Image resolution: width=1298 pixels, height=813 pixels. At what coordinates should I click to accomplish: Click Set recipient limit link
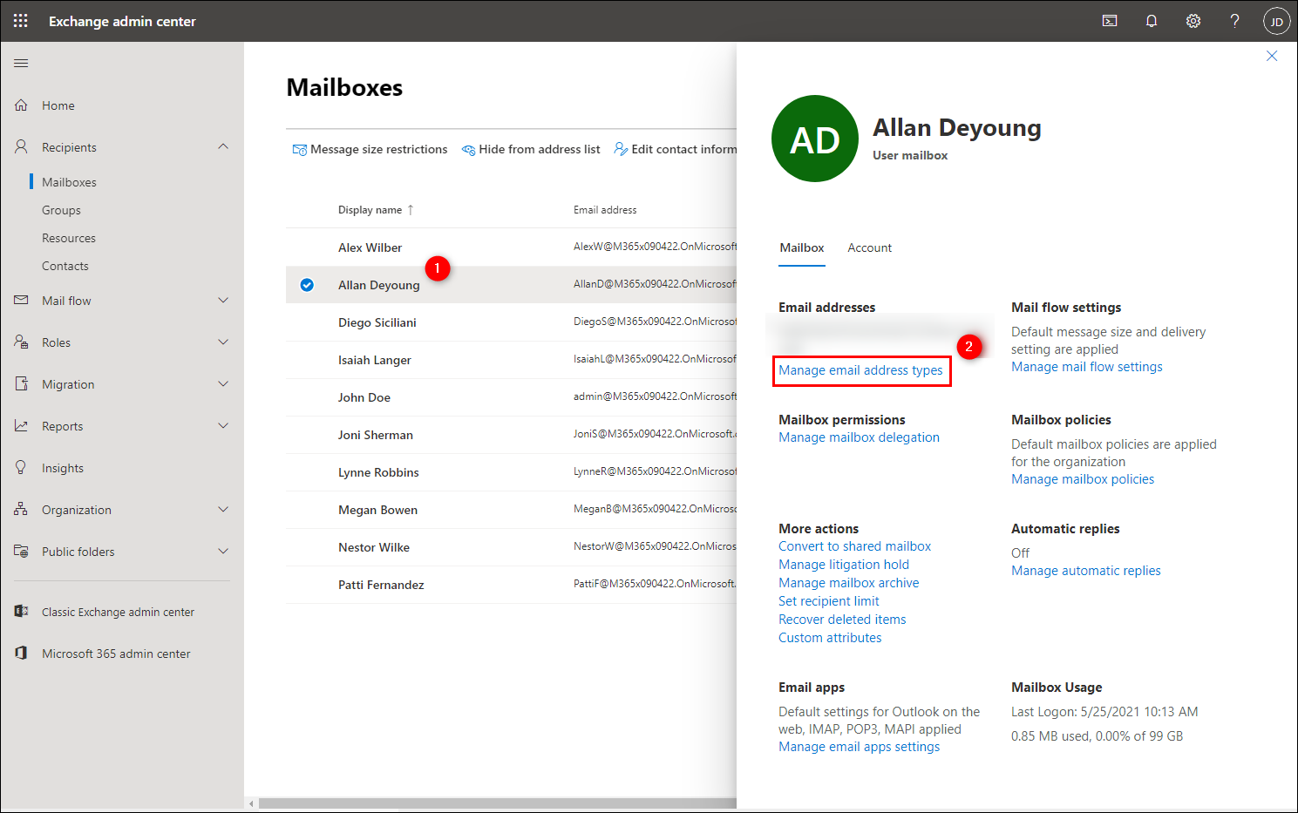tap(828, 601)
